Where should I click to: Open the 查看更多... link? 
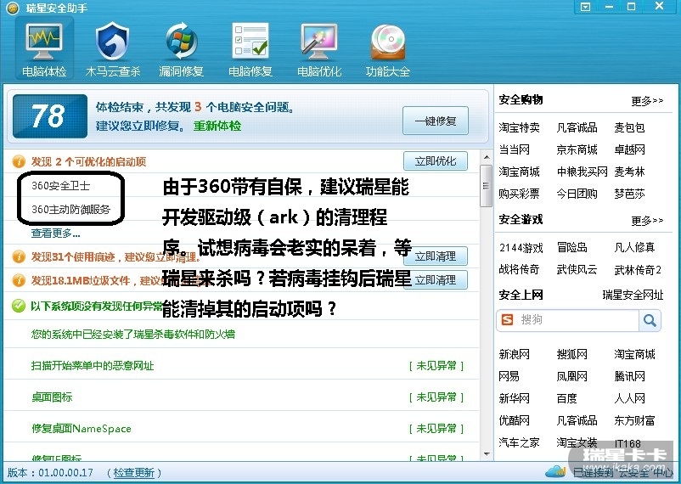(55, 234)
